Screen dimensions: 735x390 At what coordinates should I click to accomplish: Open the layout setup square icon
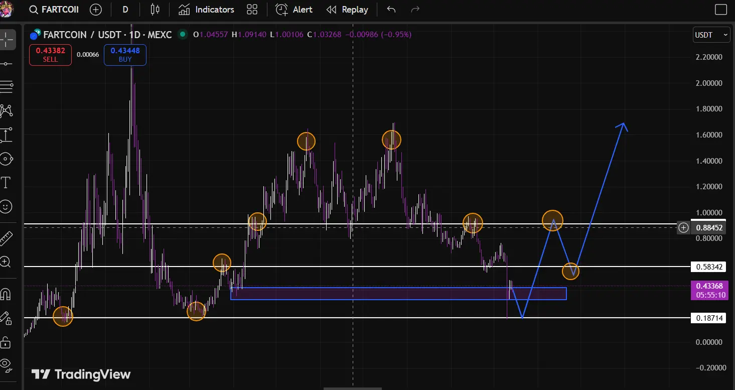click(x=720, y=10)
